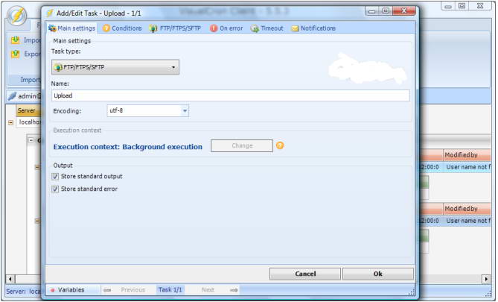
Task: Open the Variables panel
Action: pos(68,290)
